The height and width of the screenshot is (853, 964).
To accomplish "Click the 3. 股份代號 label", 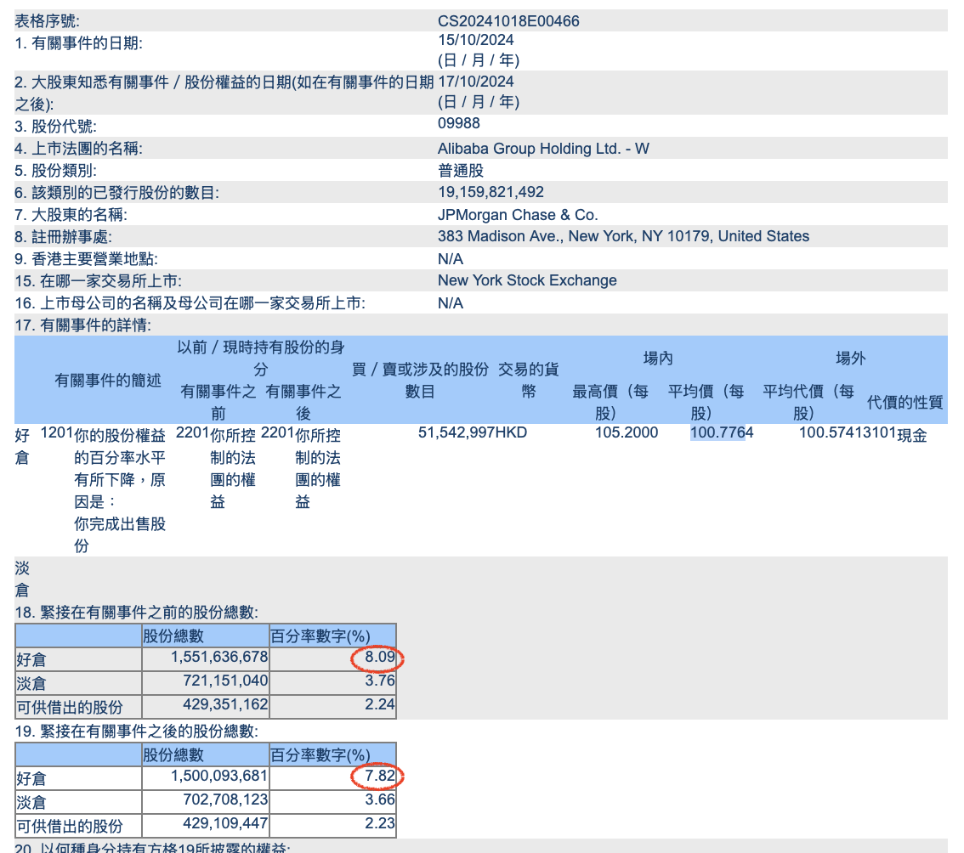I will [x=56, y=127].
